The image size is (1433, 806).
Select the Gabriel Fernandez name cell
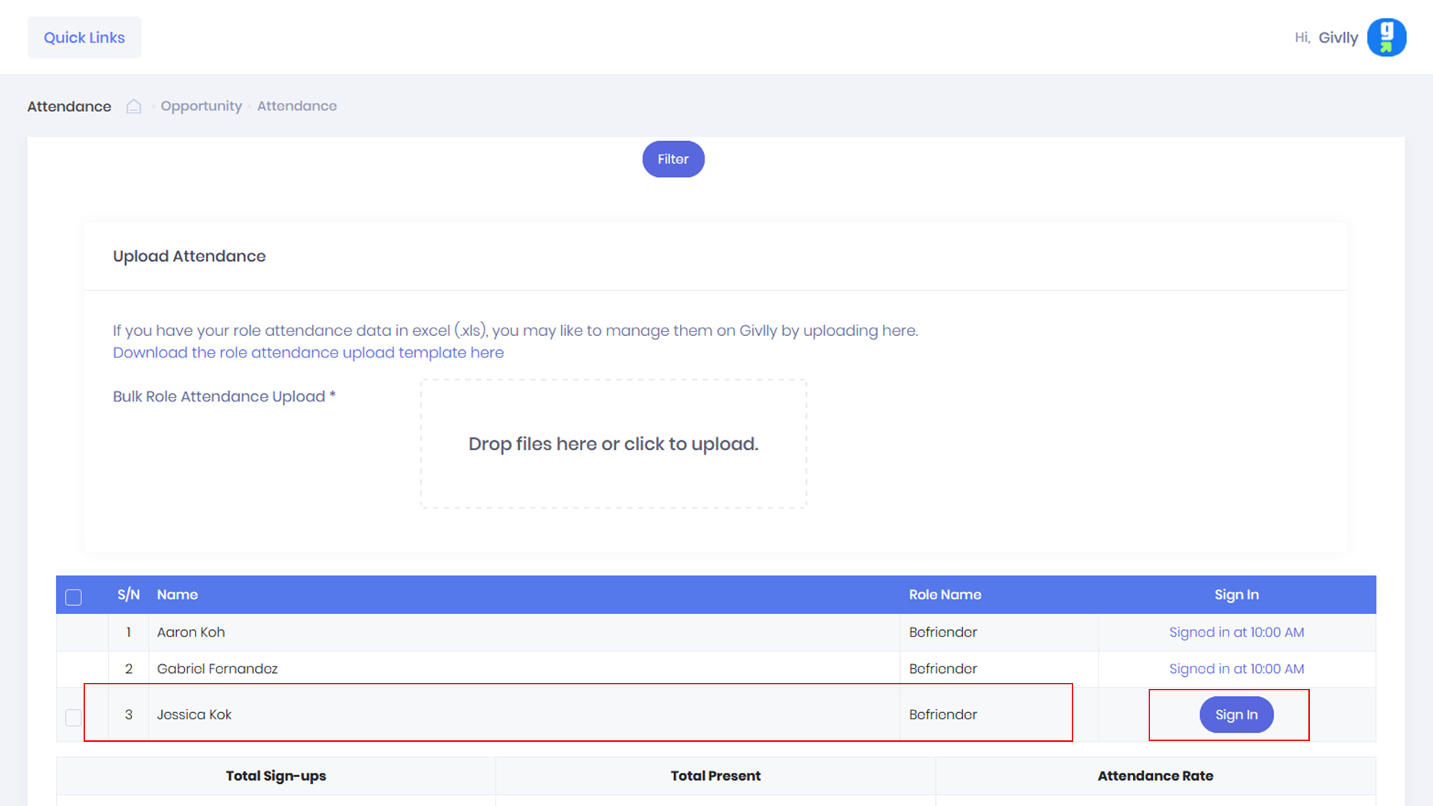[216, 669]
